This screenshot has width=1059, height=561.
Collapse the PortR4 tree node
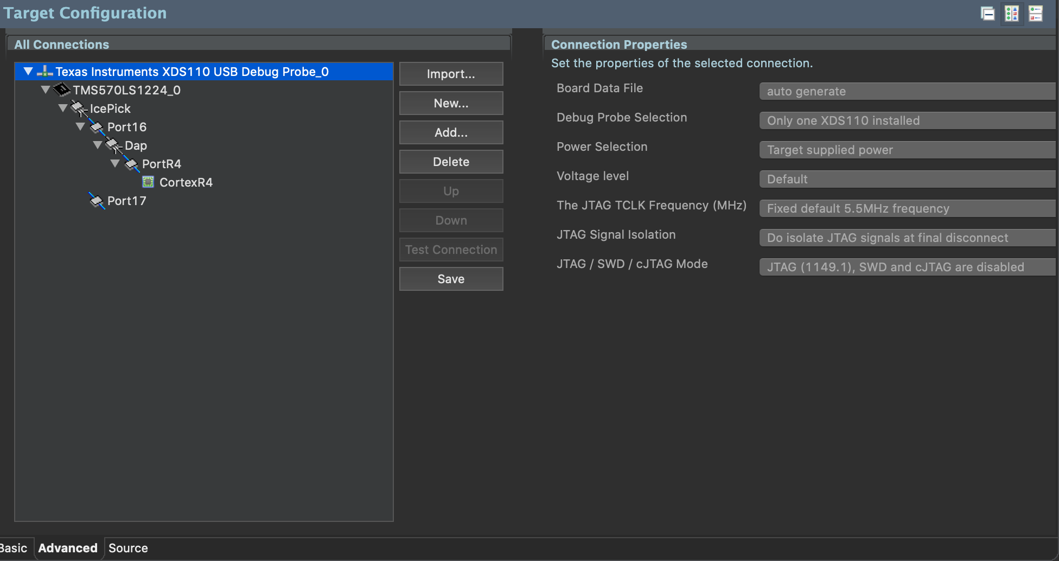115,163
